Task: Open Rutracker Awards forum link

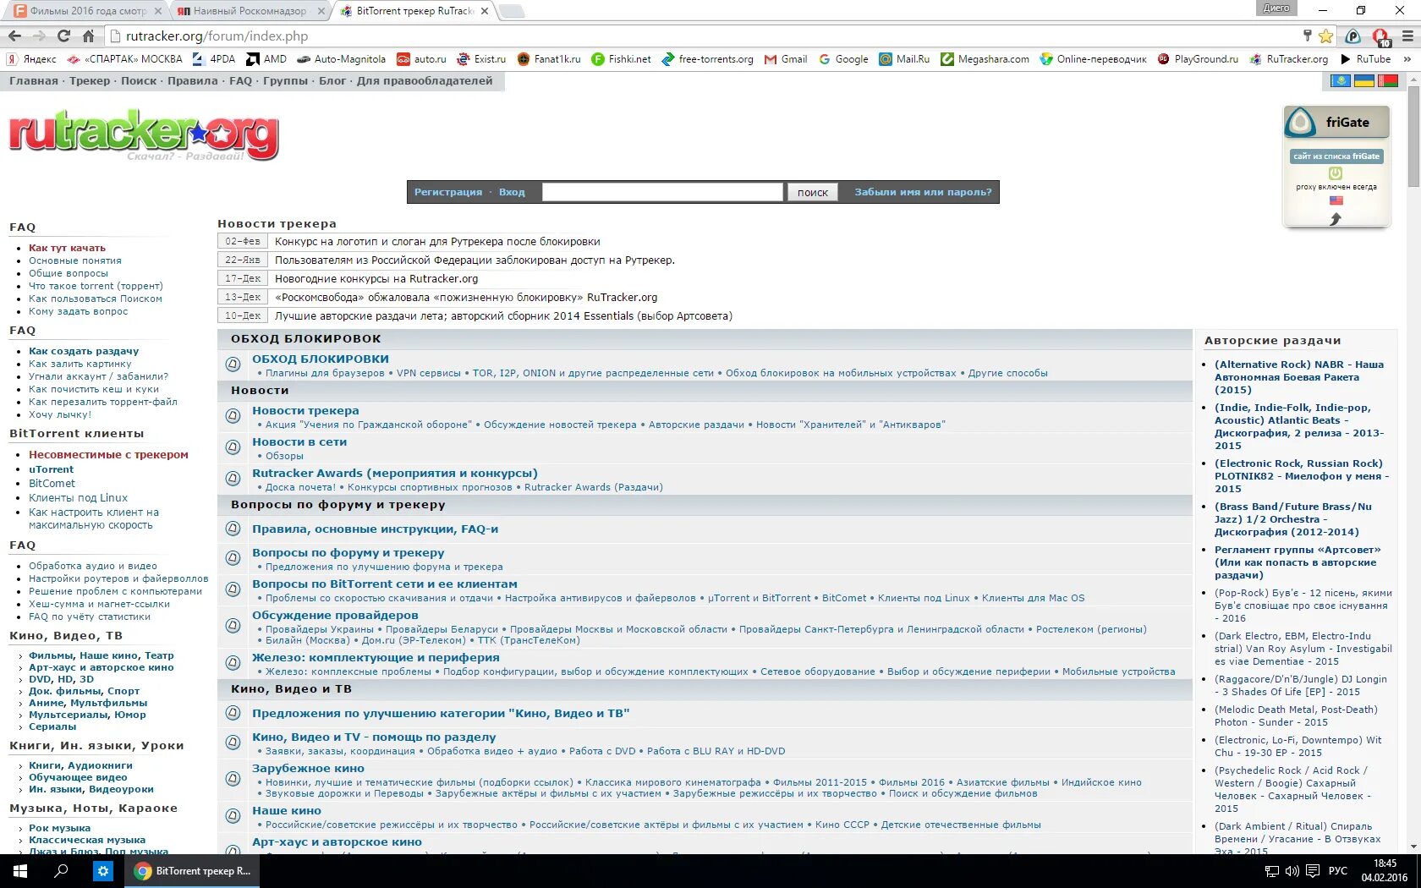Action: [394, 473]
